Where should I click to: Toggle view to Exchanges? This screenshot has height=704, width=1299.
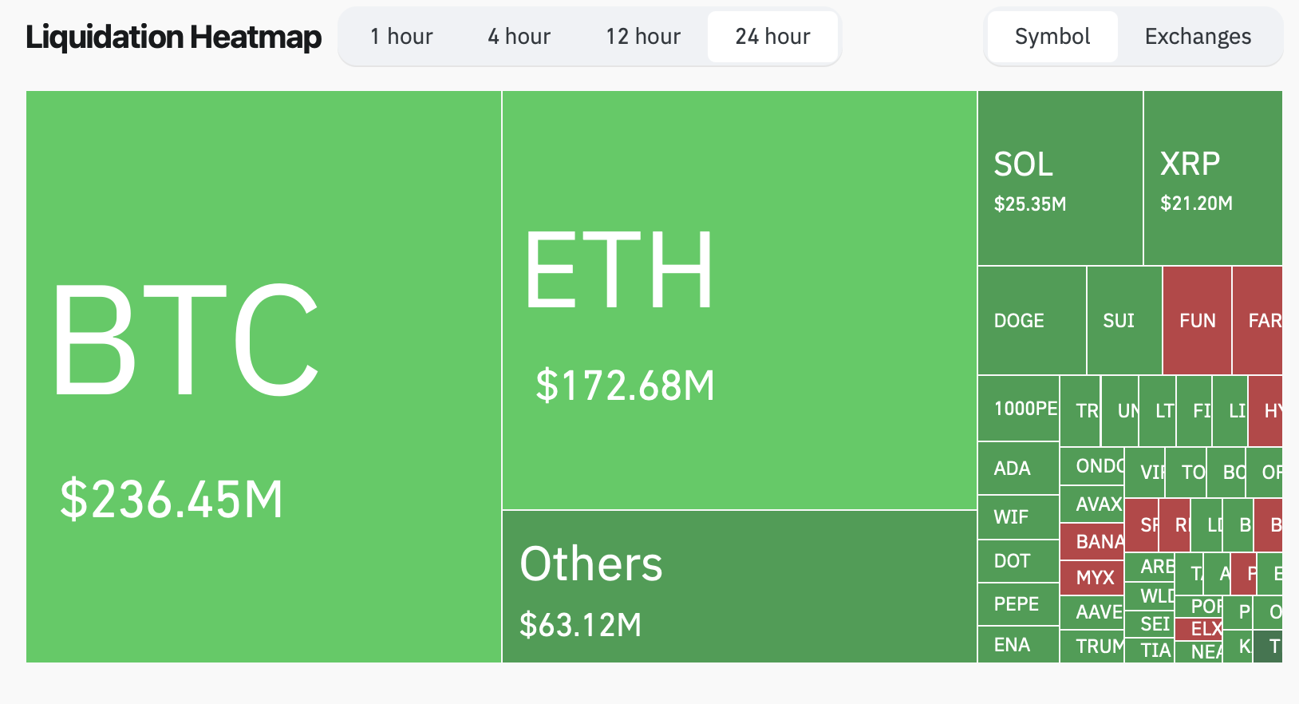pos(1198,37)
